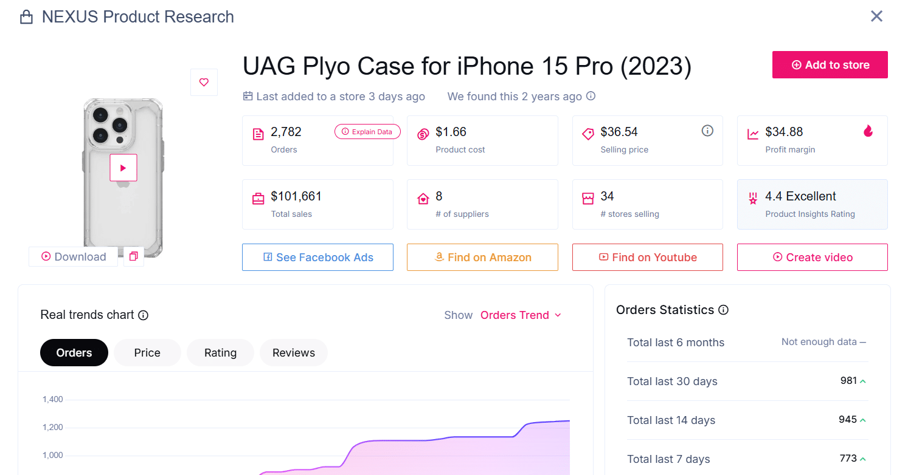Image resolution: width=922 pixels, height=475 pixels.
Task: Toggle the Orders chart view on
Action: [x=74, y=352]
